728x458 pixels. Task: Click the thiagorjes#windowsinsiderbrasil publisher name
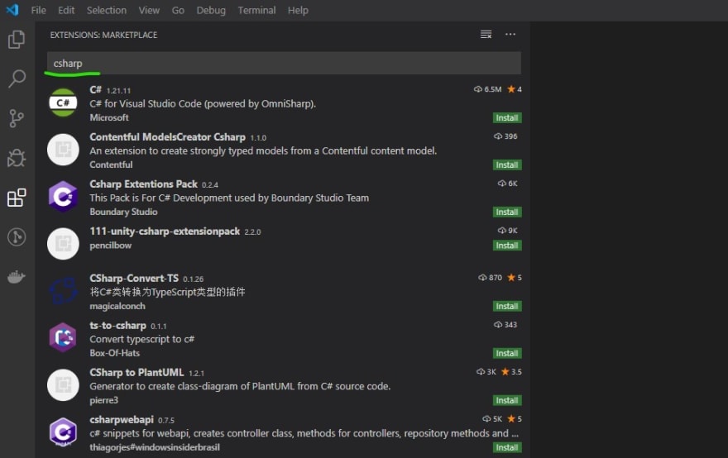coord(155,447)
